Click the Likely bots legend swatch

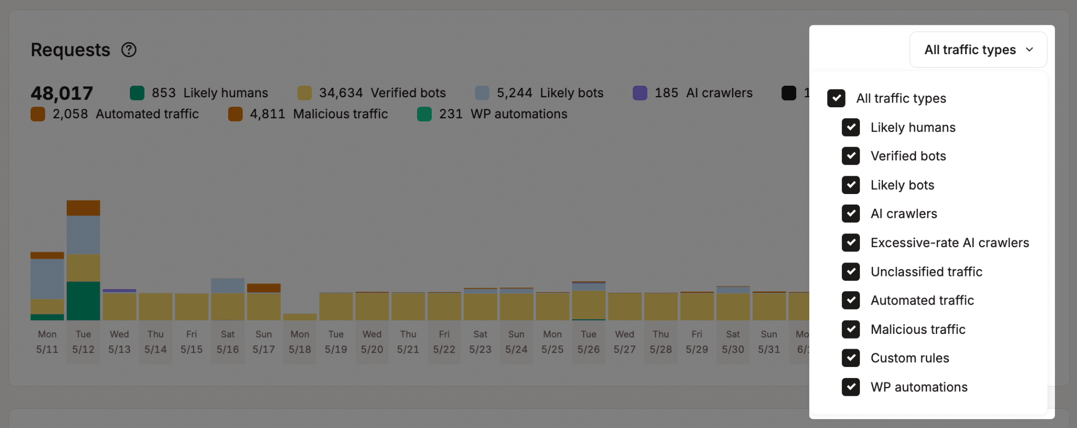point(482,93)
